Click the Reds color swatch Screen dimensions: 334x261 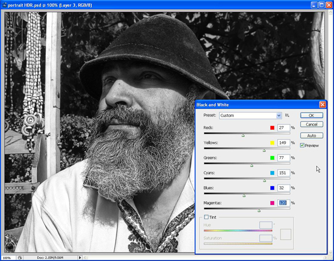(x=272, y=128)
